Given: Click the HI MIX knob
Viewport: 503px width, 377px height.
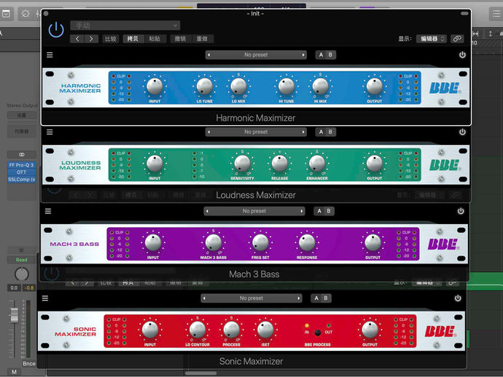Looking at the screenshot, I should (x=321, y=87).
